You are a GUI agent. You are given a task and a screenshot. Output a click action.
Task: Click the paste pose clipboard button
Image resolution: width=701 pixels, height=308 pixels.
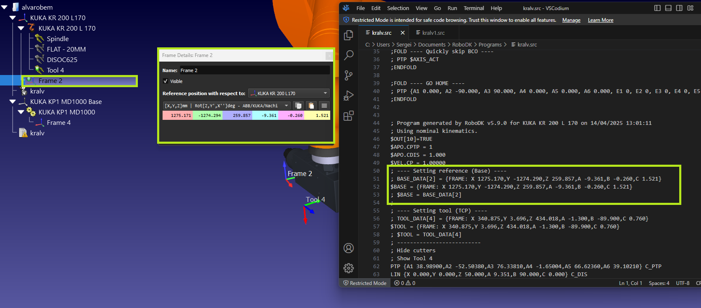tap(311, 106)
